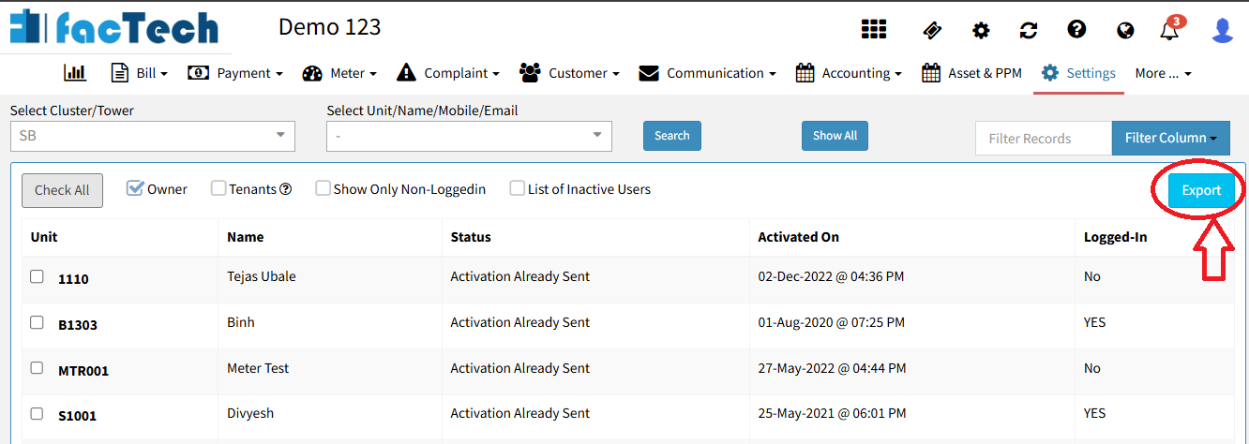
Task: Click the globe icon
Action: 1125,31
